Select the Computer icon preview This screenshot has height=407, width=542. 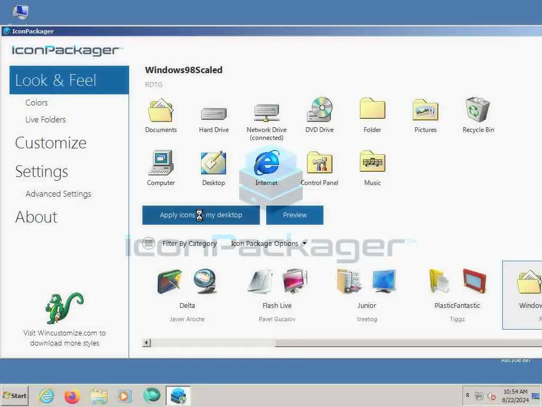click(161, 163)
